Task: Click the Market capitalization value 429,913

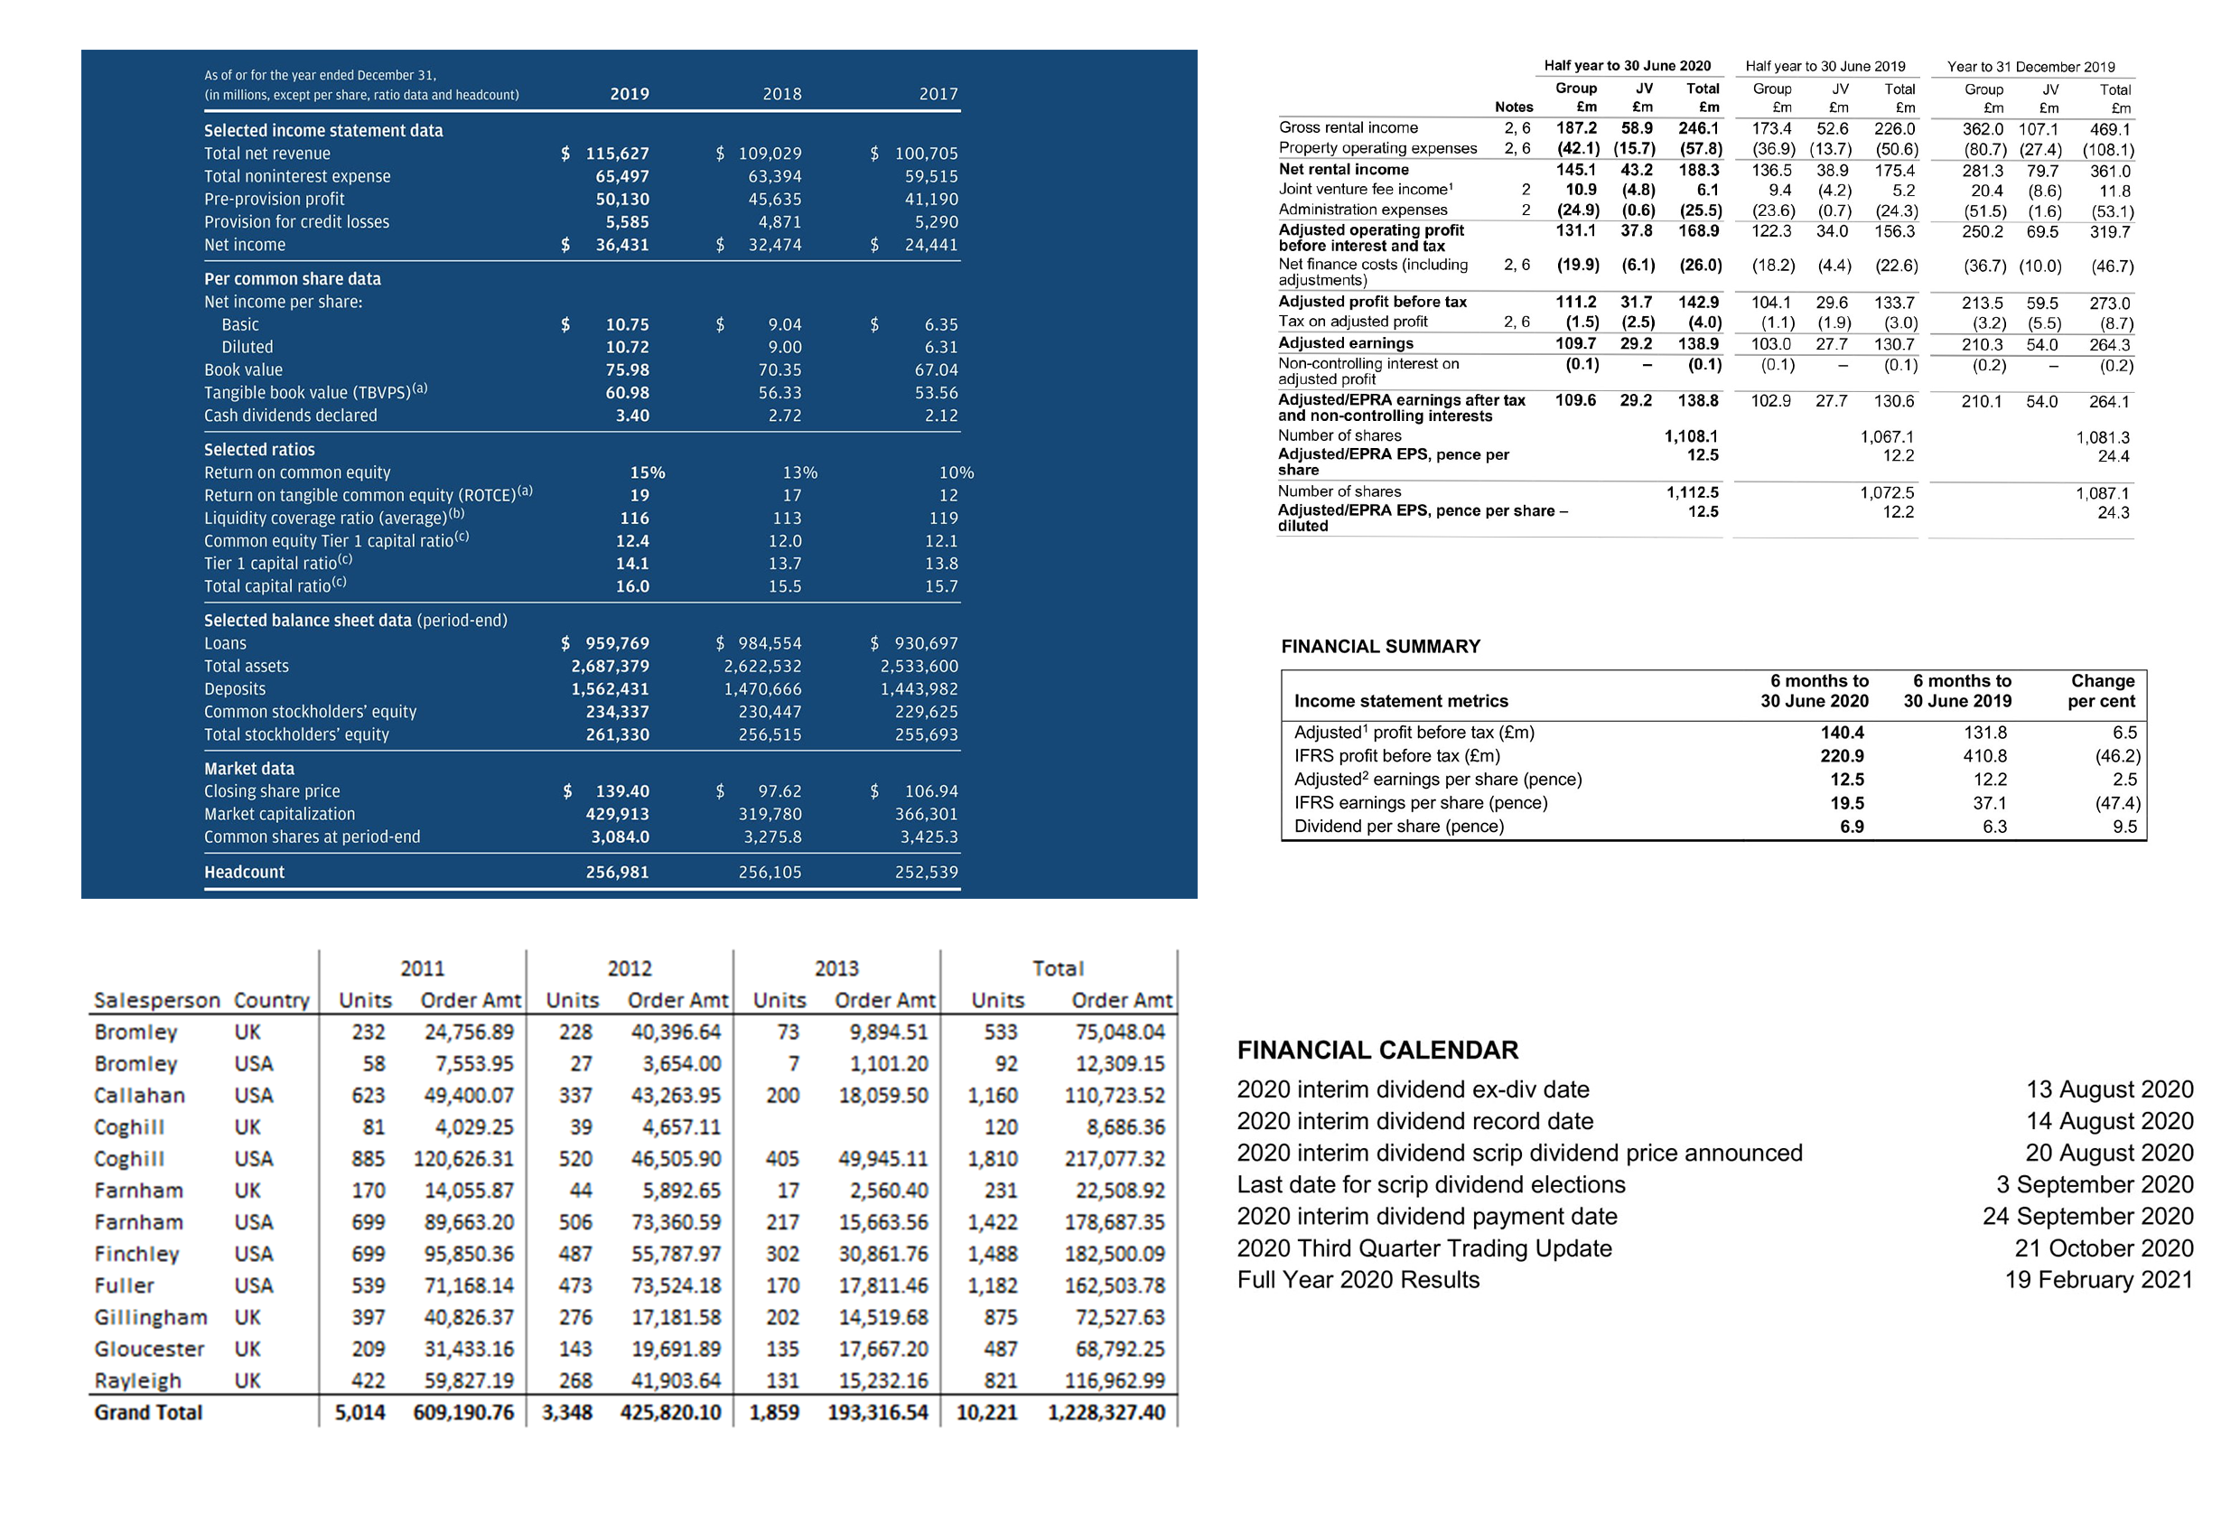Action: coord(618,814)
